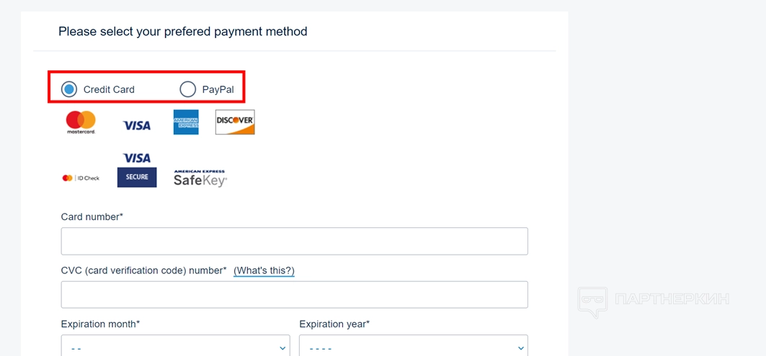Screen dimensions: 766x356
Task: Open the Expiration month dropdown
Action: click(x=175, y=347)
